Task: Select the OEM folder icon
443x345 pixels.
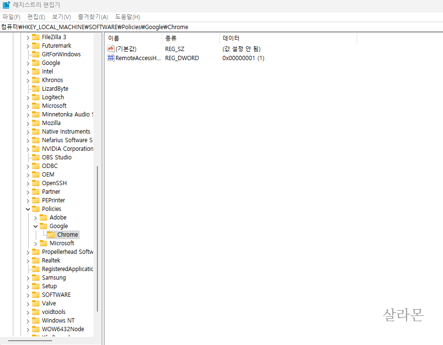Action: [x=36, y=175]
